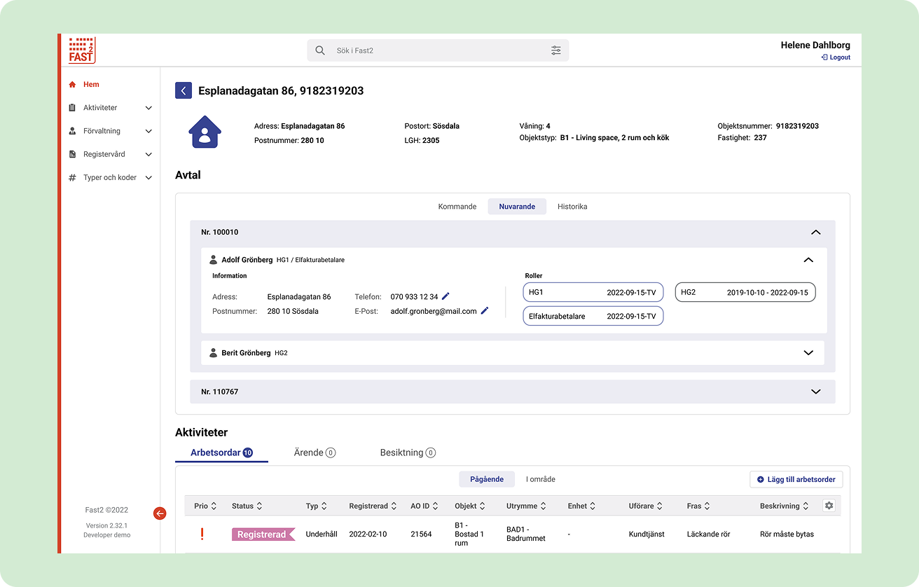The width and height of the screenshot is (919, 587).
Task: Click the person icon beside Berit Grönberg
Action: pos(214,353)
